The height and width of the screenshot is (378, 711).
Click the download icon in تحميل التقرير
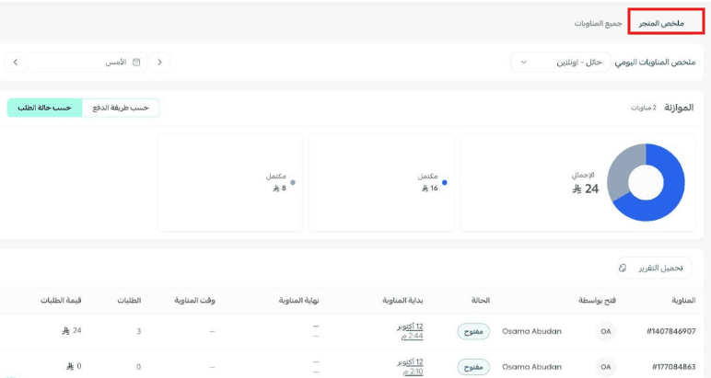click(x=623, y=268)
